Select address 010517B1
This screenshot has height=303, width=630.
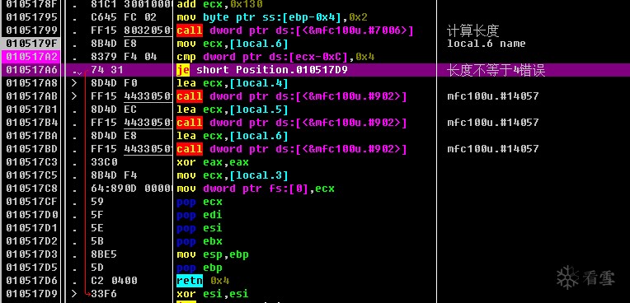click(31, 110)
